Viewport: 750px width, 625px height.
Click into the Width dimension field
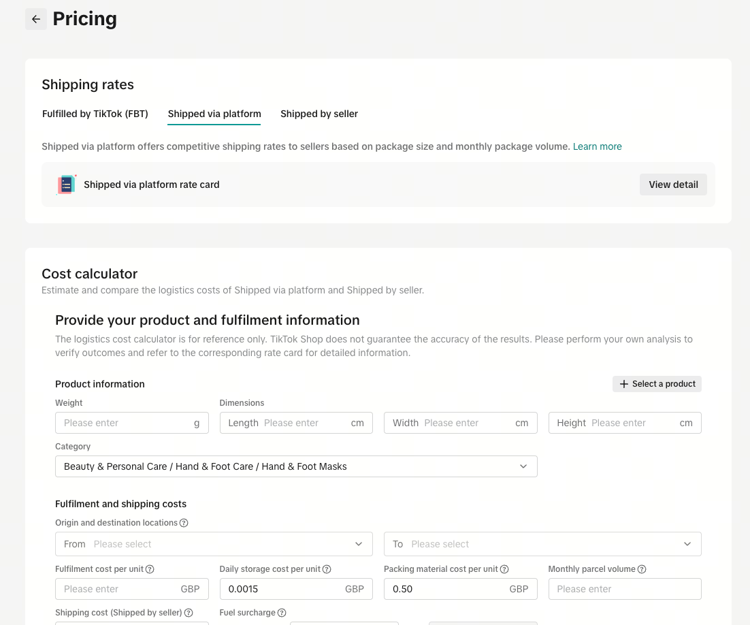click(461, 423)
